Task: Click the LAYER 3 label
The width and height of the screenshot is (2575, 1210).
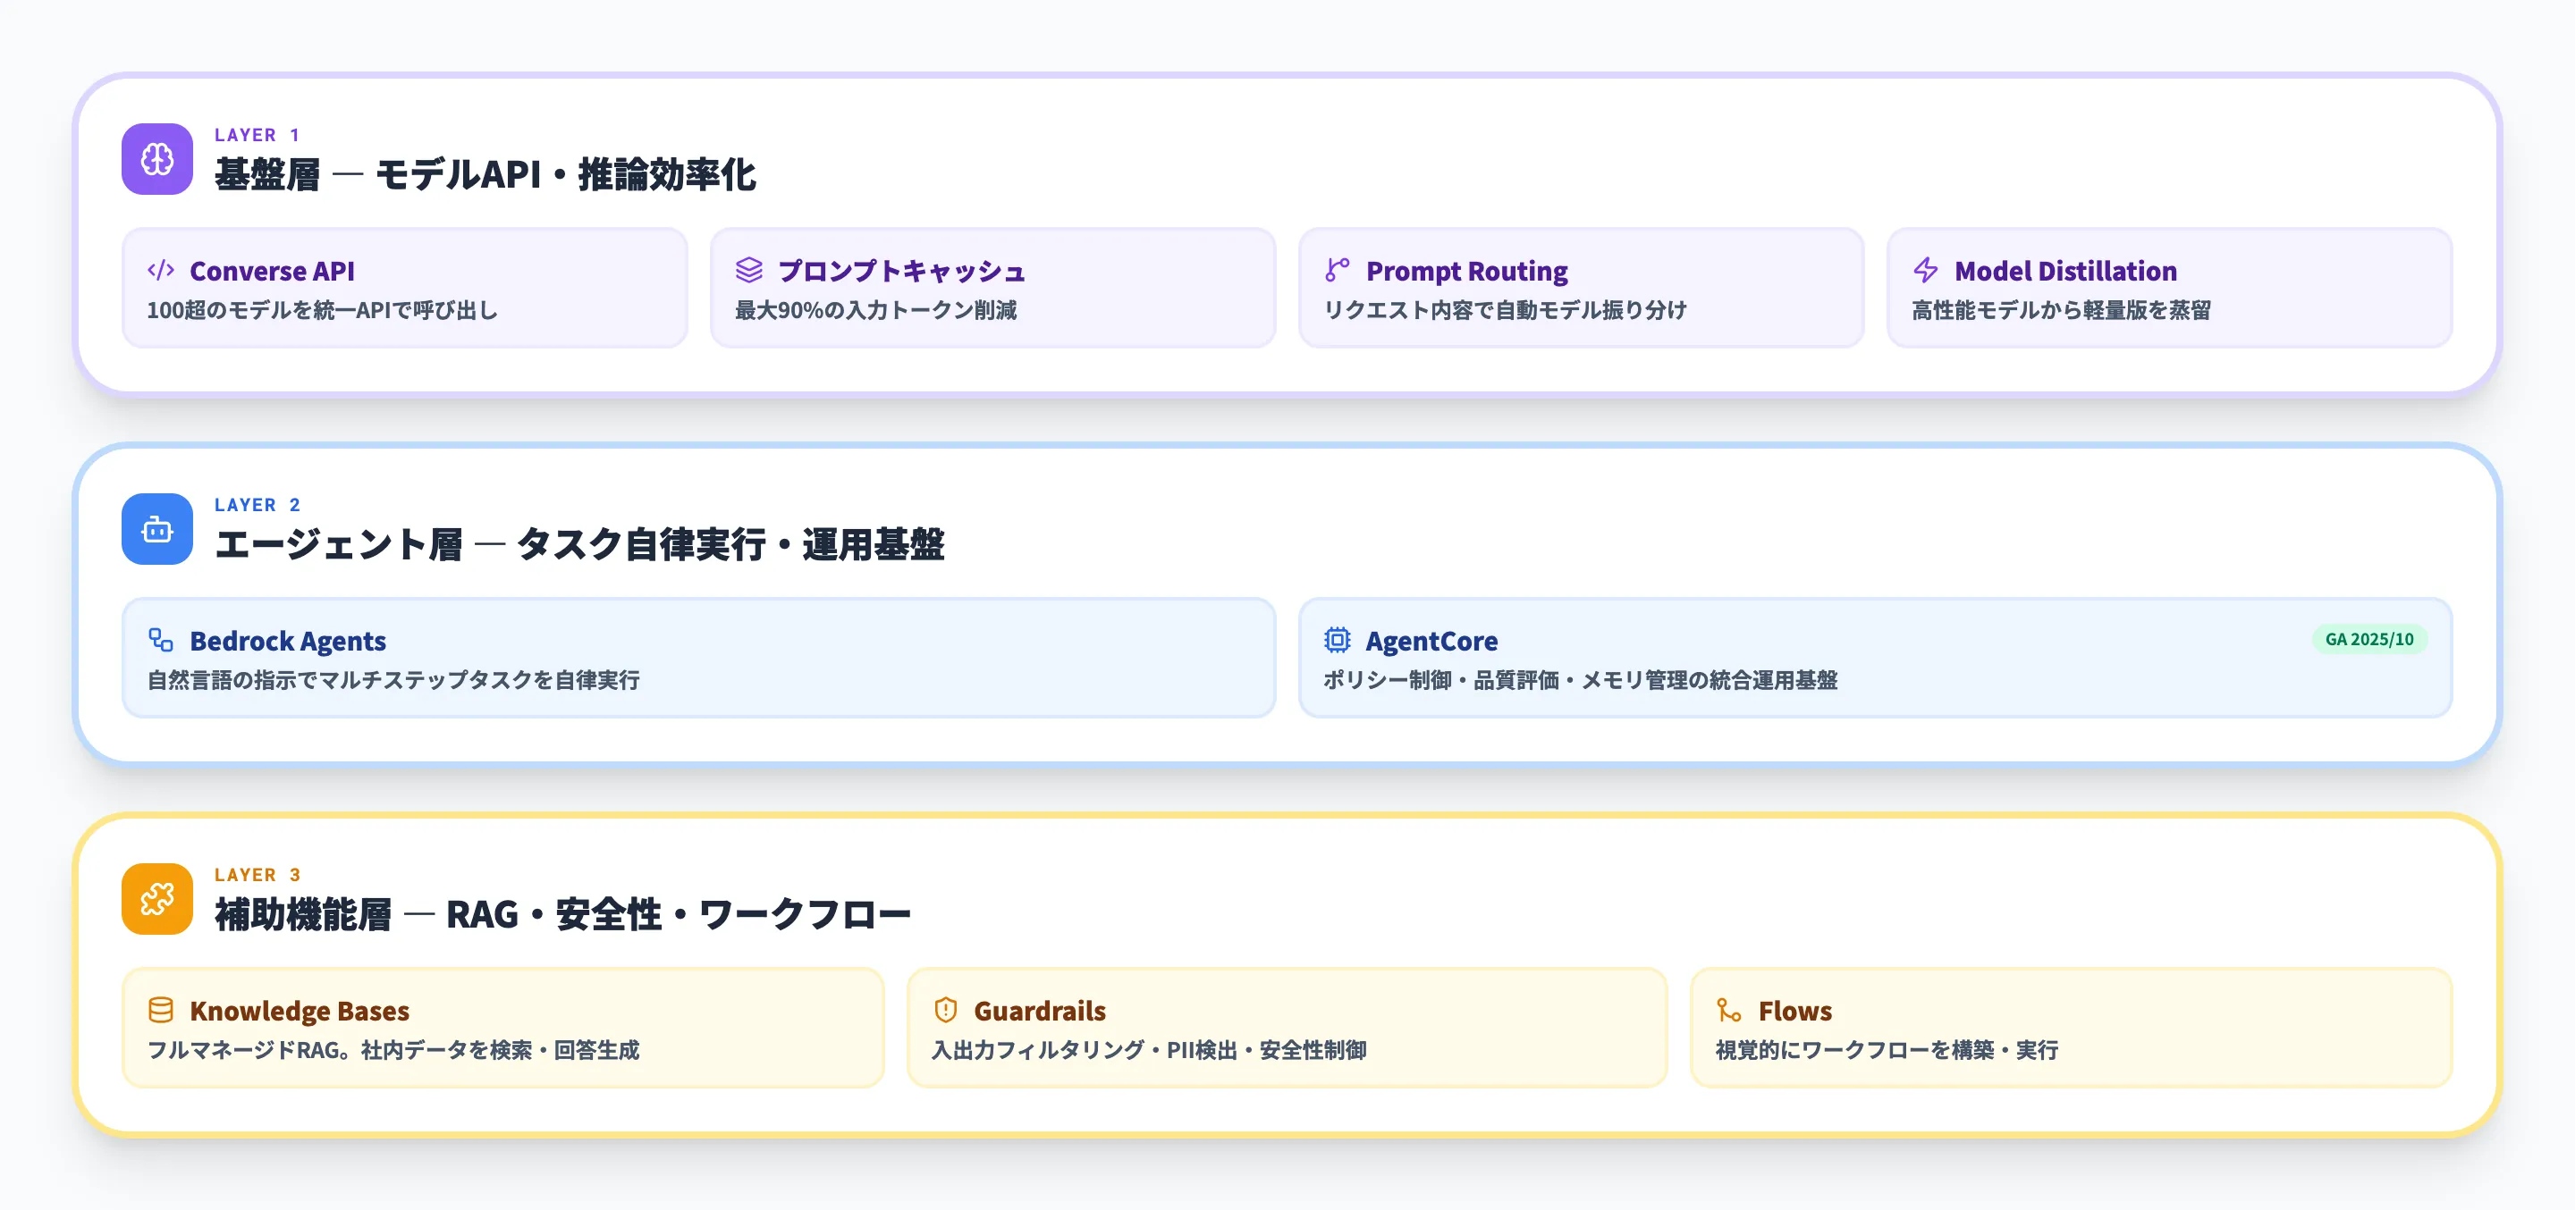Action: click(x=257, y=874)
